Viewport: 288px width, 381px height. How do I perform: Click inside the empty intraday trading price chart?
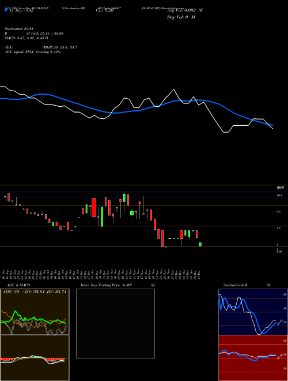tap(115, 323)
